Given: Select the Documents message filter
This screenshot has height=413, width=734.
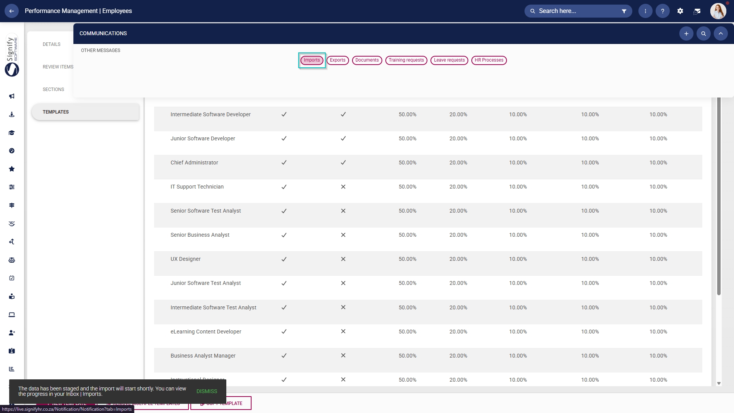Looking at the screenshot, I should click(367, 60).
